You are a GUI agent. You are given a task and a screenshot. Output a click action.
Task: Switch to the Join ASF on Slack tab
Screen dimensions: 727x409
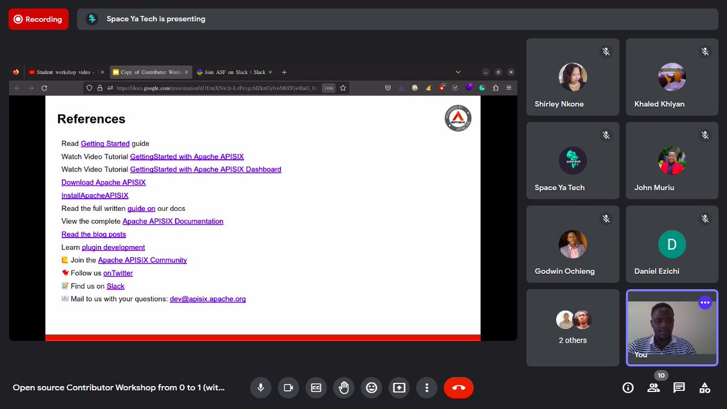(233, 71)
